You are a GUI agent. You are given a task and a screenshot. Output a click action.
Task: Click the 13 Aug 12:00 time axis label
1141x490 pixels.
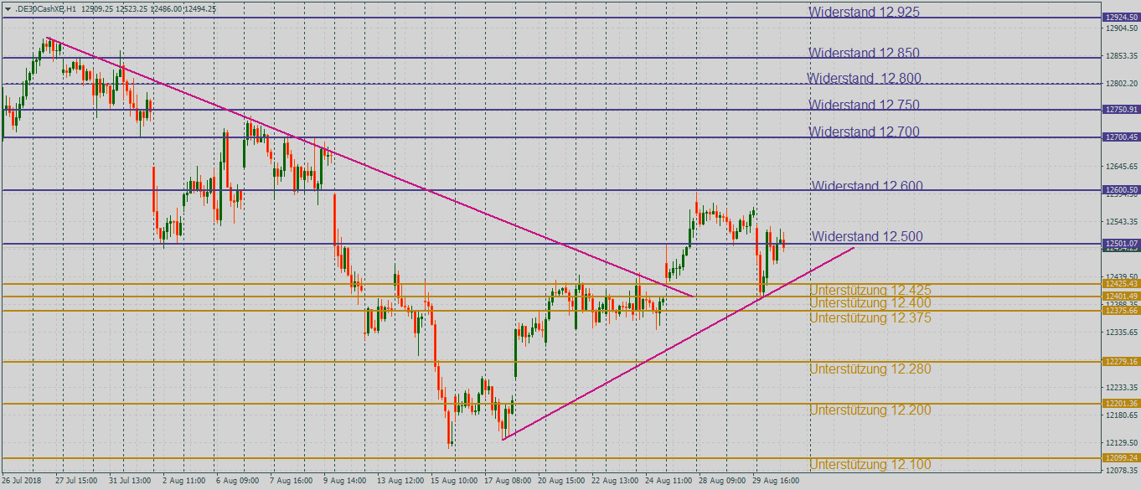400,482
